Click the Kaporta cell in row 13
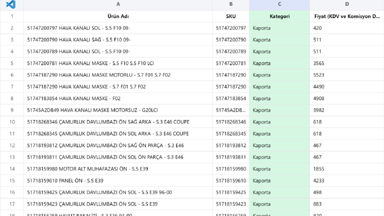The width and height of the screenshot is (384, 216). point(279,157)
